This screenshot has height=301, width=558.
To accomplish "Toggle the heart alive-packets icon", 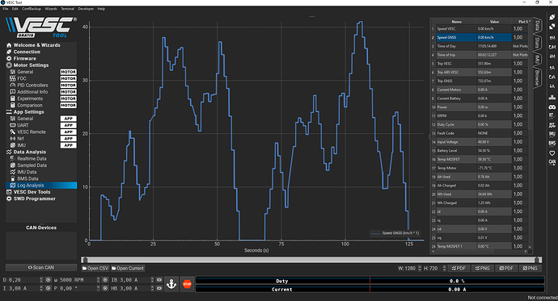I will pos(552,153).
